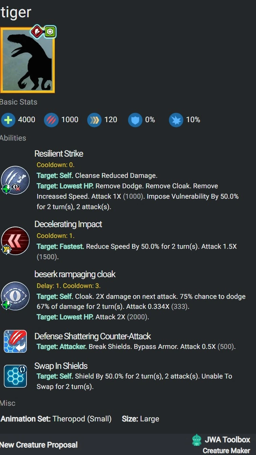Select the Decelerating Impact ability icon

click(15, 241)
